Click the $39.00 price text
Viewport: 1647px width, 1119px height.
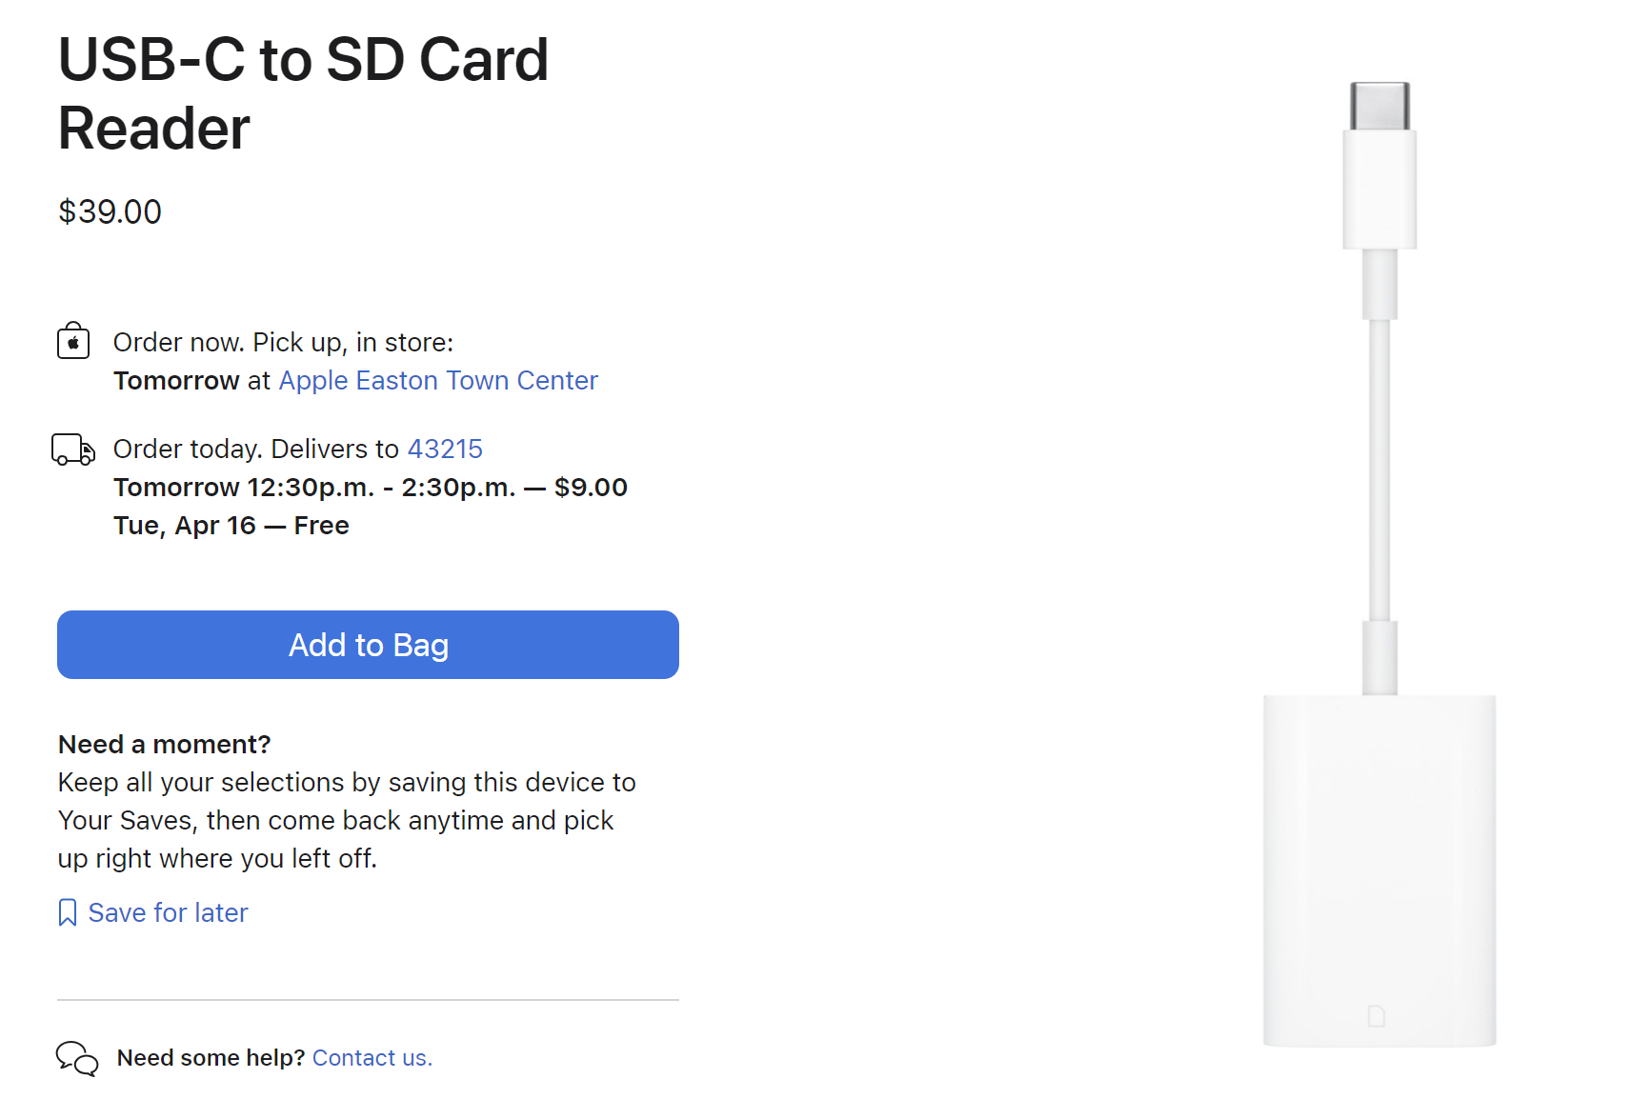pyautogui.click(x=110, y=211)
